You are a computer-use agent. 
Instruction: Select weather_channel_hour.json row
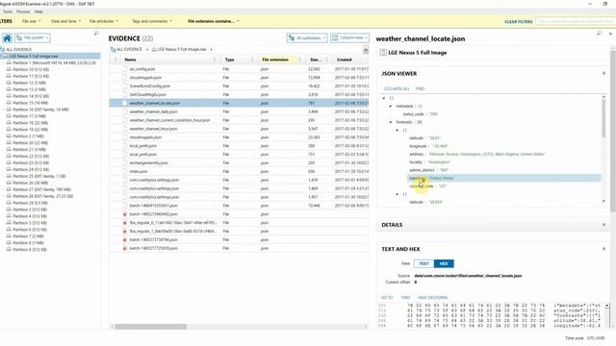239,129
